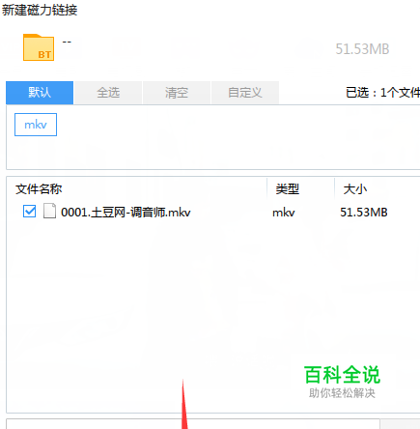Click the total size 51.53MB at top
The width and height of the screenshot is (420, 429).
(362, 49)
